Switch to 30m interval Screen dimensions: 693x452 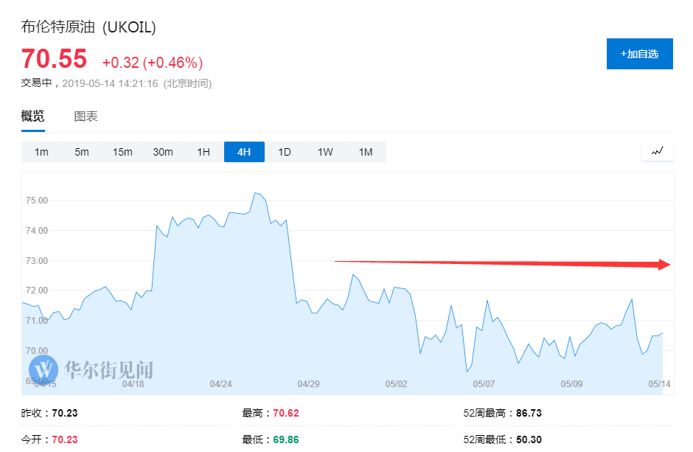[x=163, y=152]
